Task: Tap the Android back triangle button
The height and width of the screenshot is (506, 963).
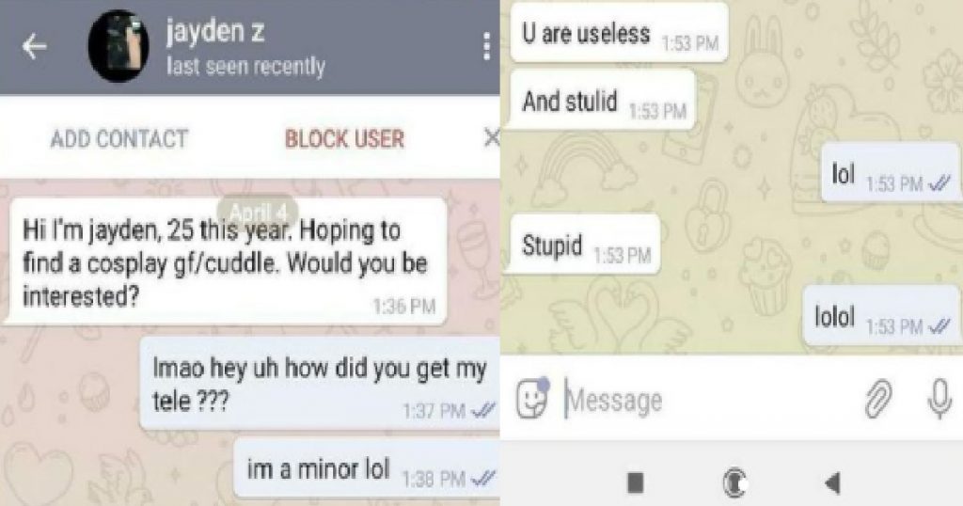Action: tap(833, 482)
